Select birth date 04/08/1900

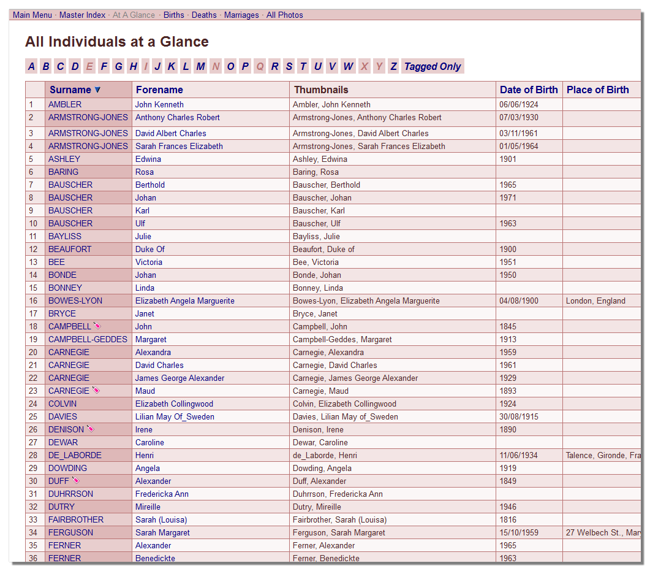coord(518,301)
